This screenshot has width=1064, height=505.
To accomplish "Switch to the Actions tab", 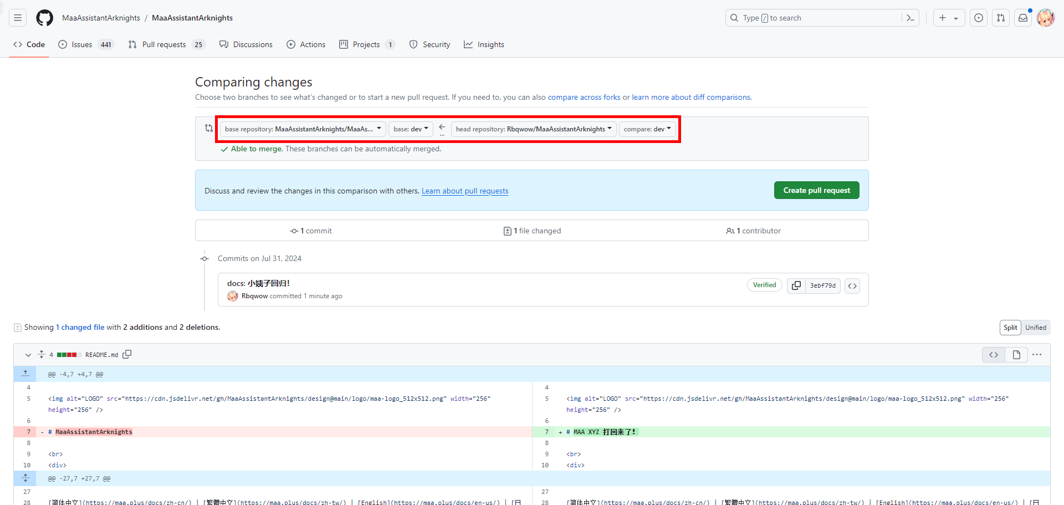I will [x=306, y=44].
